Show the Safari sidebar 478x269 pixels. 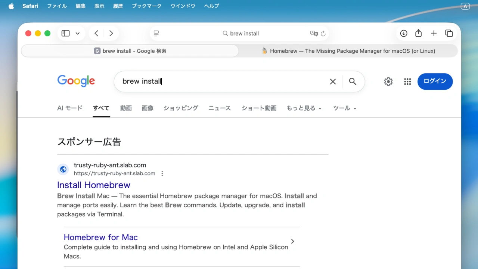tap(65, 33)
